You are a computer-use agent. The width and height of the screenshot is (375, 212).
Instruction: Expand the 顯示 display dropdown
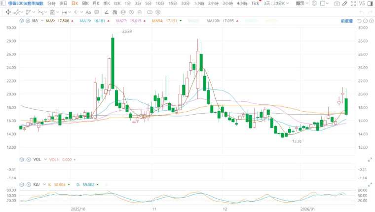point(302,3)
